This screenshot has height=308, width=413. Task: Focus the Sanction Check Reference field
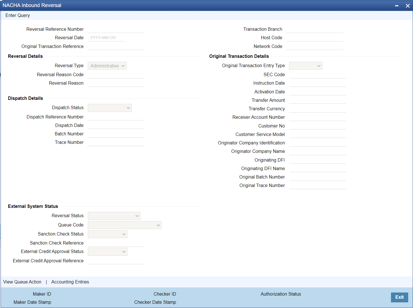(x=116, y=243)
